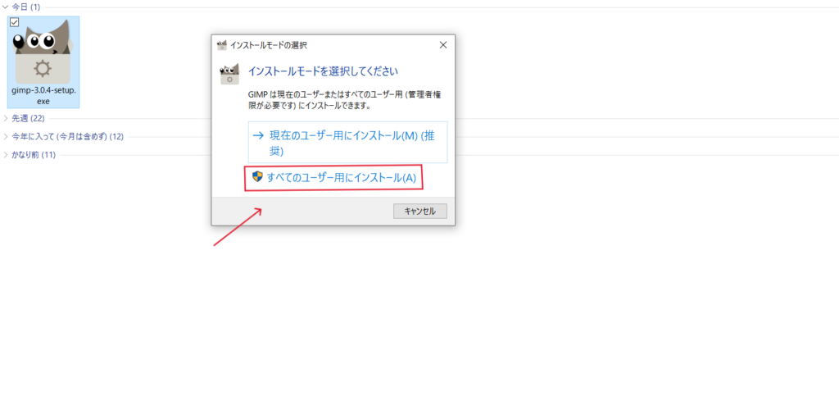Image resolution: width=839 pixels, height=419 pixels.
Task: Click the heading インストールモードを選択してください
Action: (x=324, y=71)
